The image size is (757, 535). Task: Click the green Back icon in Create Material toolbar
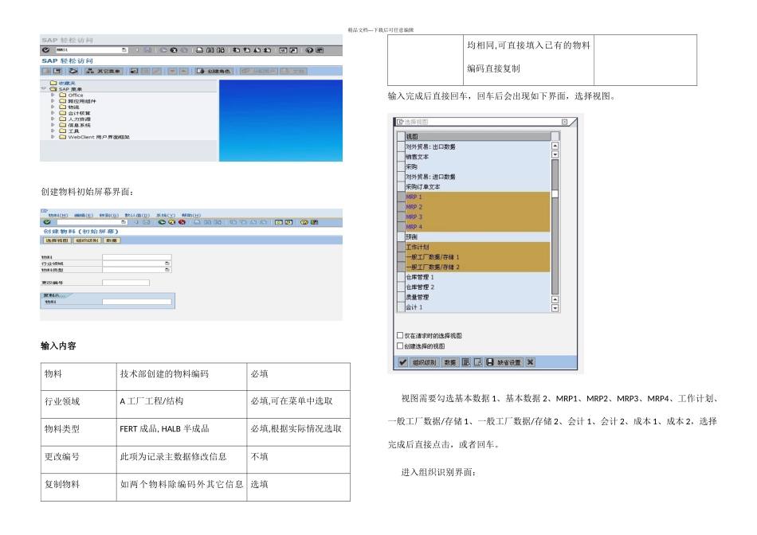162,222
